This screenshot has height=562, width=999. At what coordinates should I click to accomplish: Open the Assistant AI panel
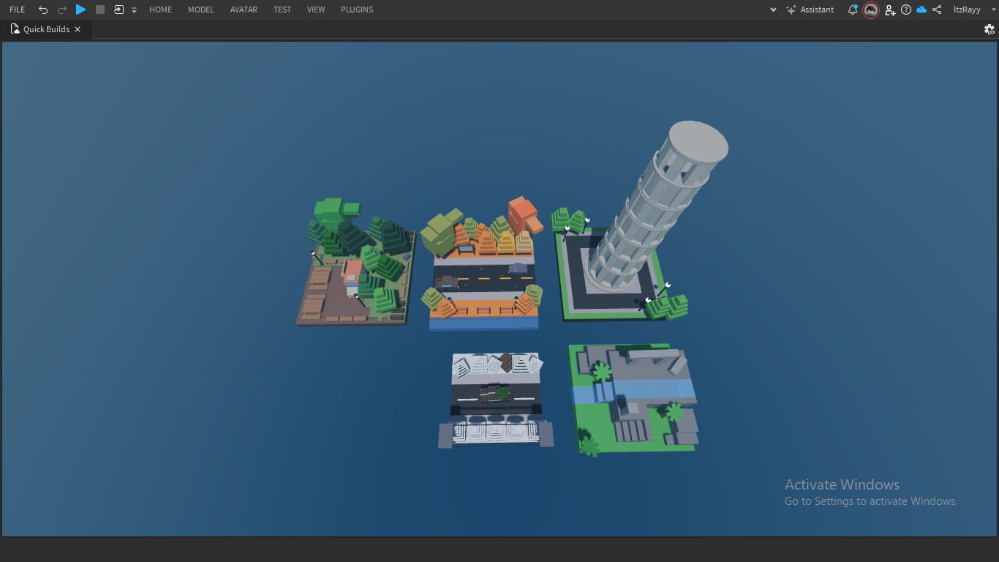pos(810,10)
